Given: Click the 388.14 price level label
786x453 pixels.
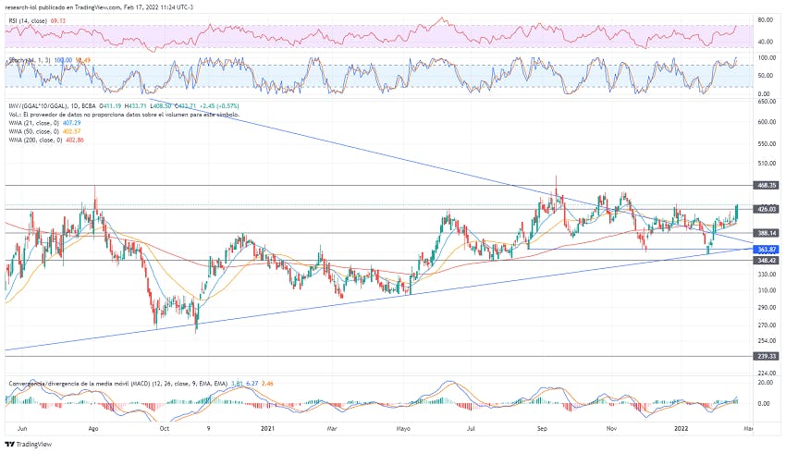Looking at the screenshot, I should pos(767,233).
